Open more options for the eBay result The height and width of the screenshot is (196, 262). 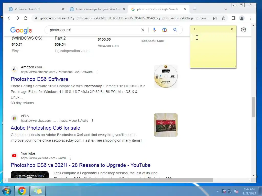(92, 121)
